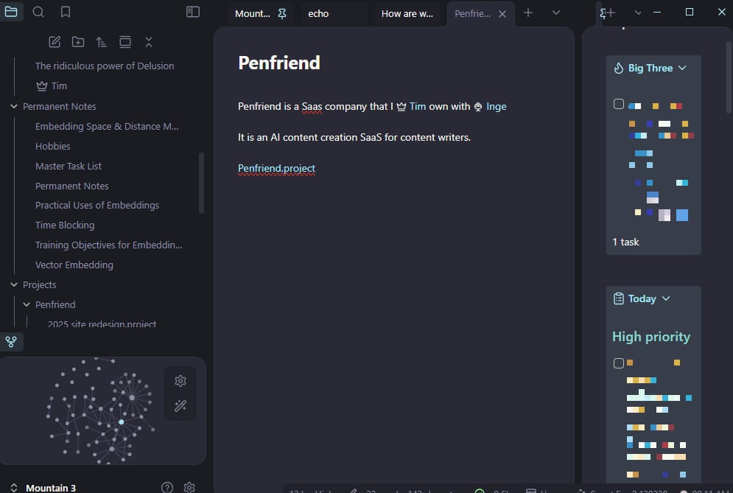Unpin the Mount... tab pin icon
Viewport: 733px width, 493px height.
[x=282, y=14]
